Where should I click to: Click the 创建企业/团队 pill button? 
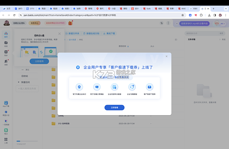click(19, 23)
